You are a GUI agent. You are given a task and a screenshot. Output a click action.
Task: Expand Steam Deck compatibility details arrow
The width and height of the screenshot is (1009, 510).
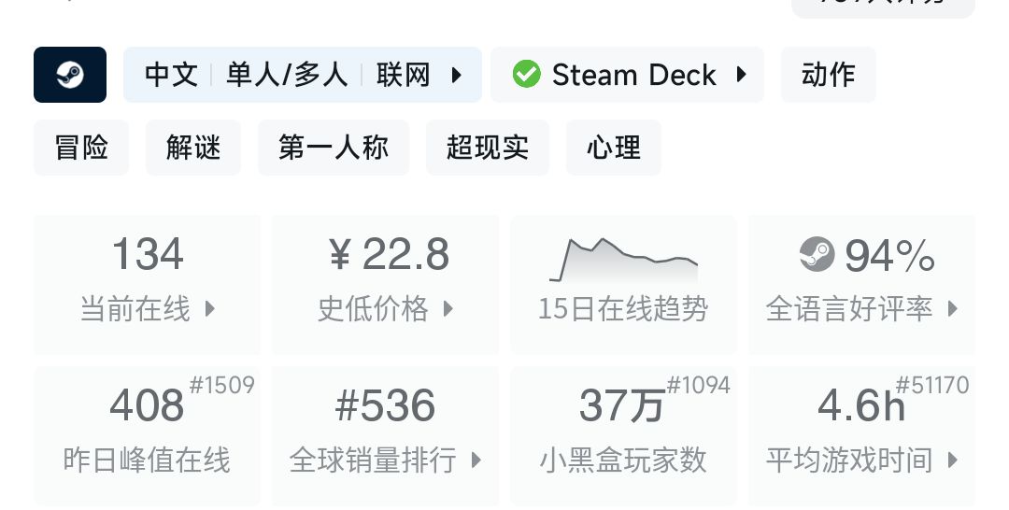tap(742, 75)
